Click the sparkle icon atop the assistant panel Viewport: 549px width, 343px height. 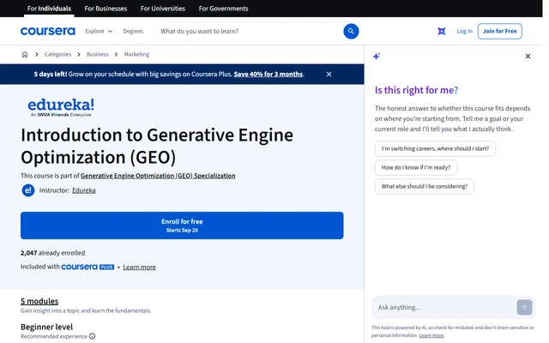[x=377, y=56]
